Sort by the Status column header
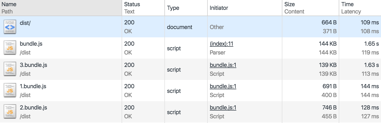The height and width of the screenshot is (123, 381). 132,4
